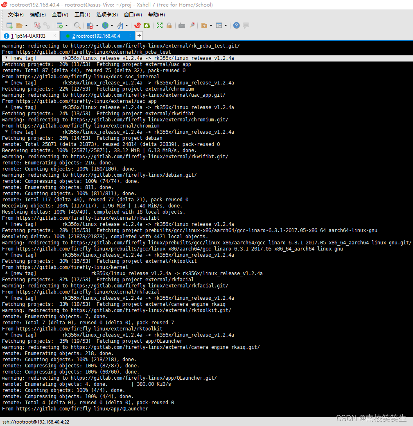Launch Xftp via red swirl icon
Viewport: 413px width, 426px height.
pos(138,25)
